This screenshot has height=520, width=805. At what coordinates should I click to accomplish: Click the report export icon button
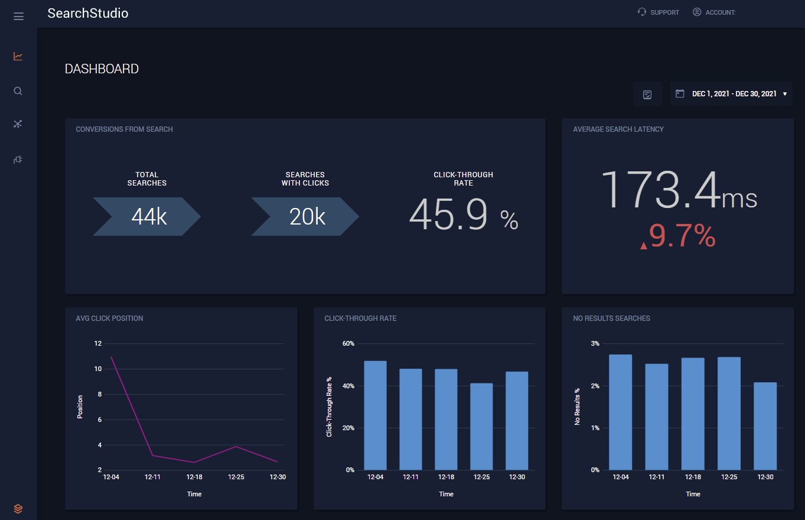coord(647,94)
